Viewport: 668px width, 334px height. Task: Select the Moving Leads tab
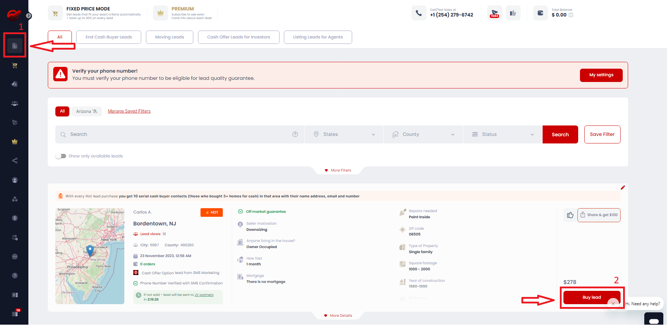pyautogui.click(x=169, y=37)
